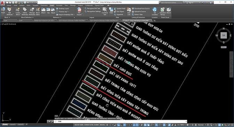Select the red hatch swatch beside ĐẤT NHÓM NHÀ Ở CAO TẦNG
This screenshot has height=127, width=234.
110,51
